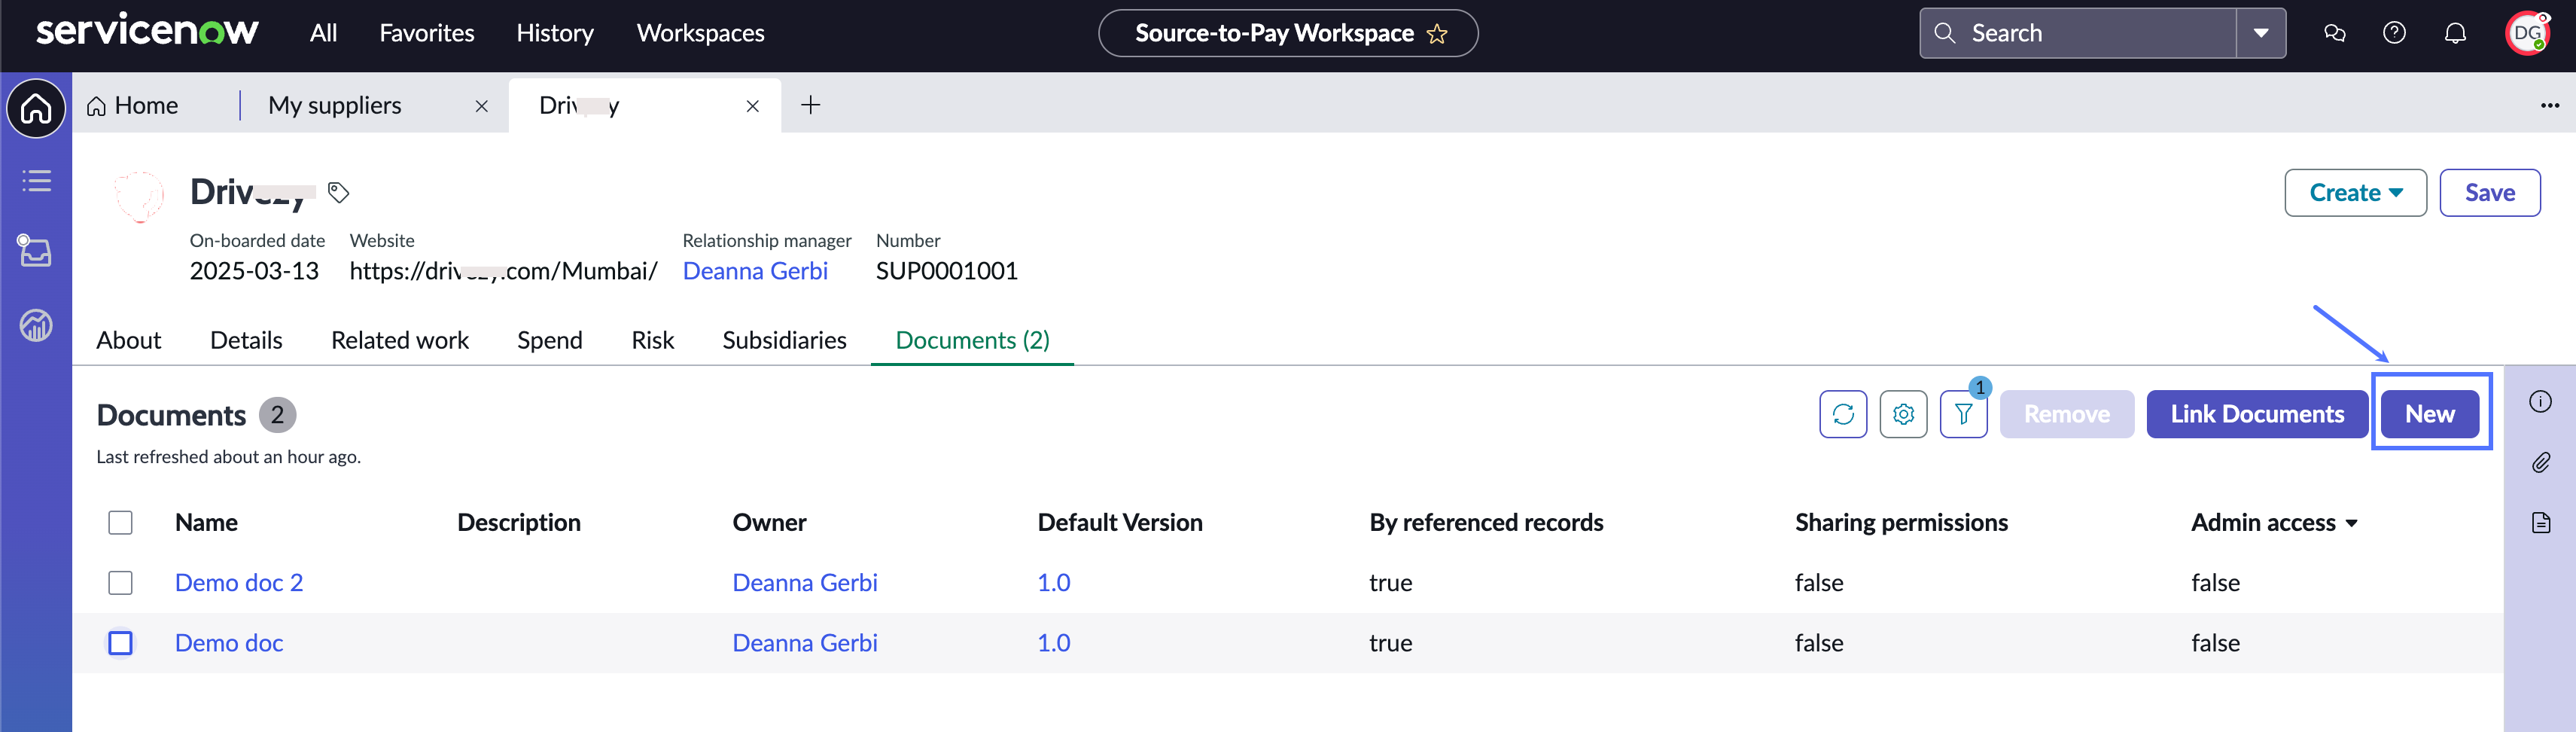2576x732 pixels.
Task: Close the My suppliers tab
Action: 482,106
